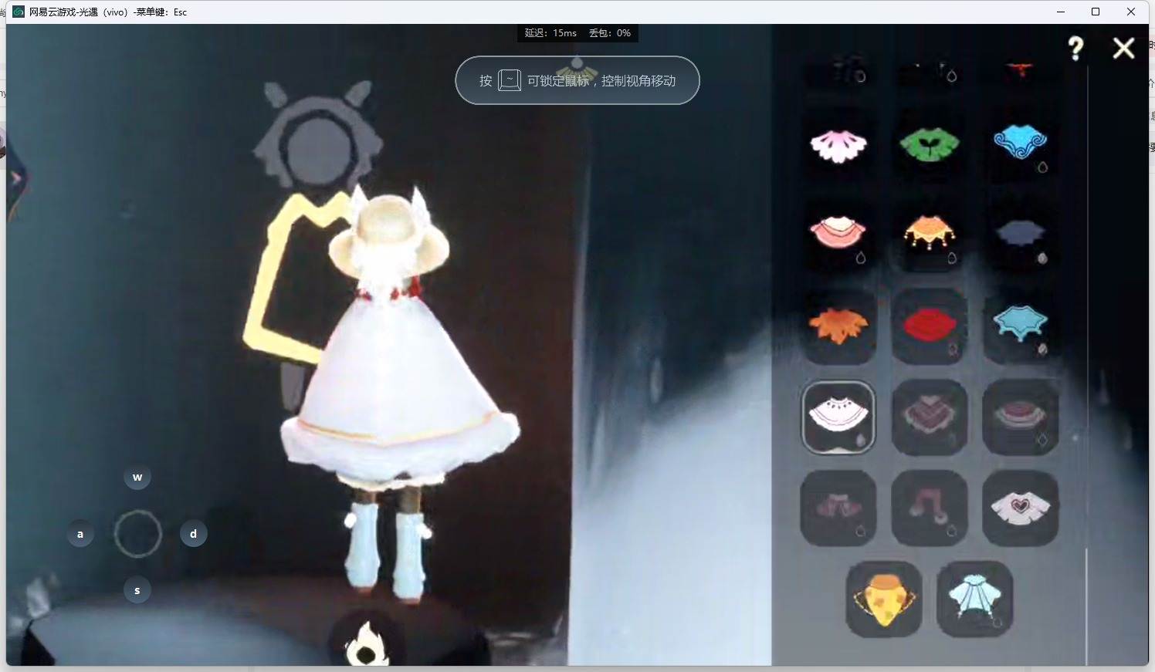Pick the teal star-shaped cape
Viewport: 1155px width, 672px height.
pos(1020,324)
